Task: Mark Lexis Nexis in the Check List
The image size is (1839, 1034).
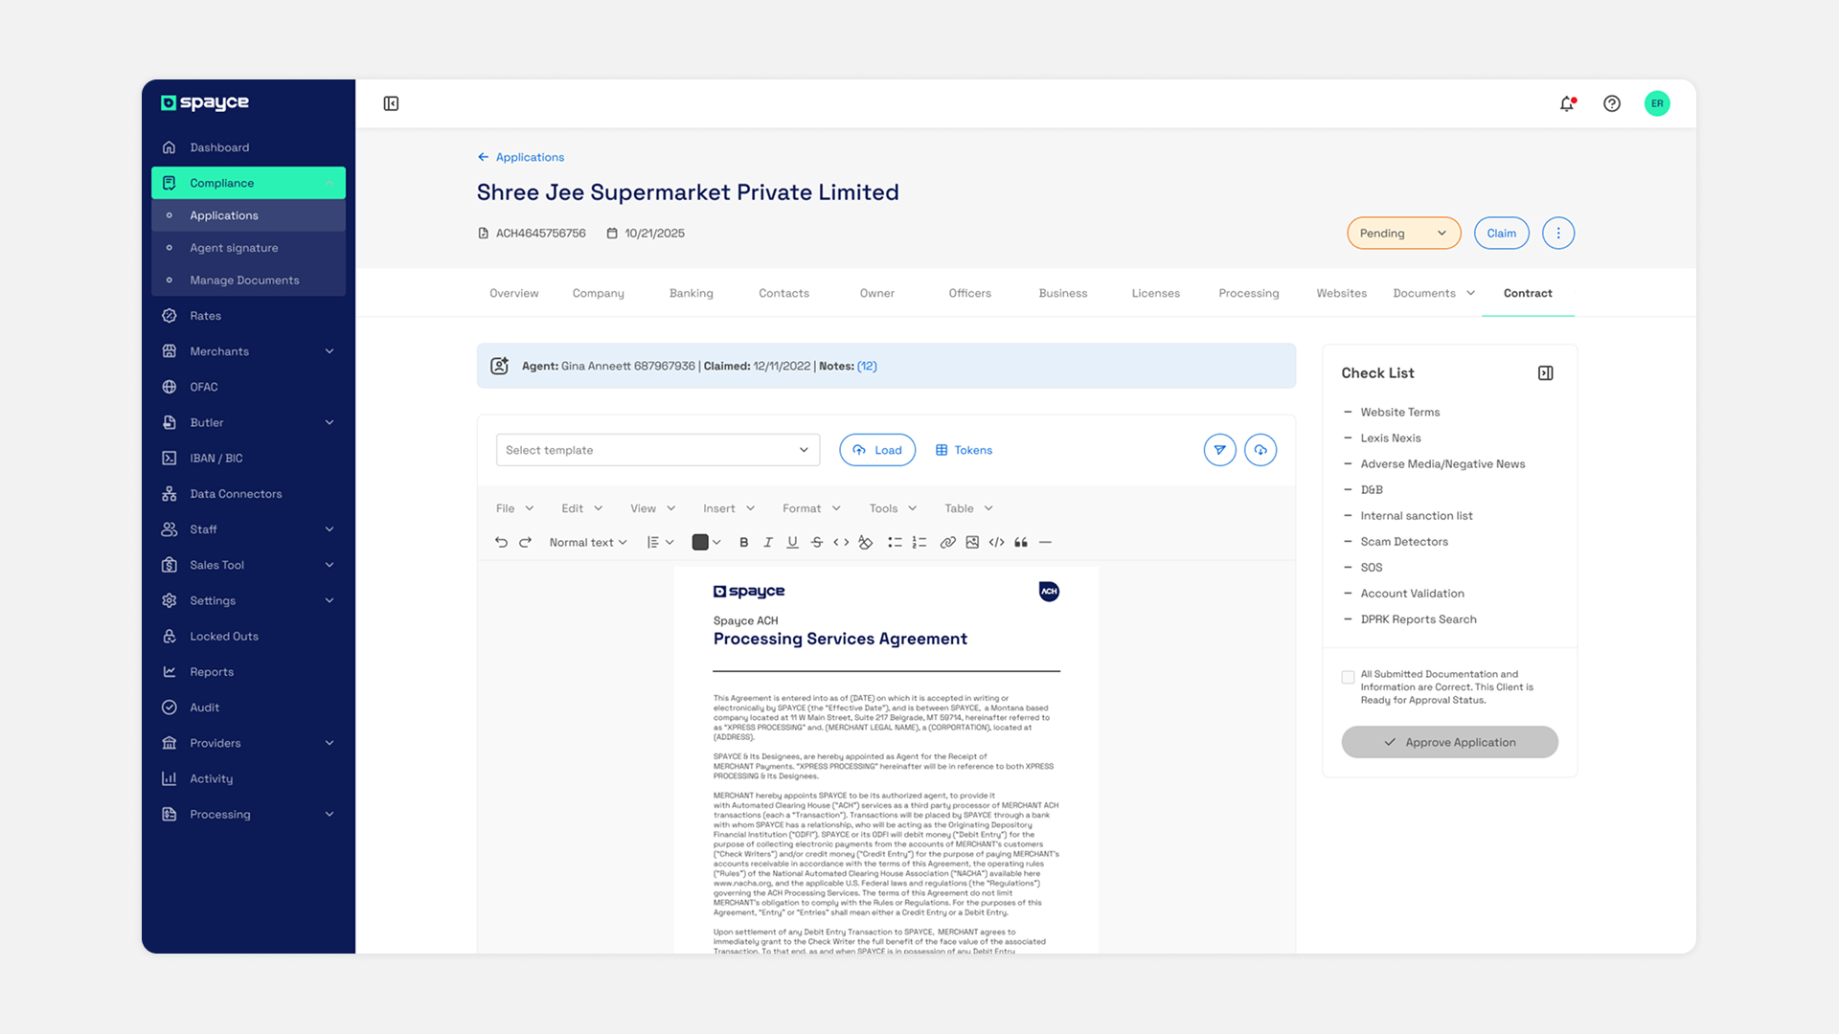Action: click(1348, 438)
